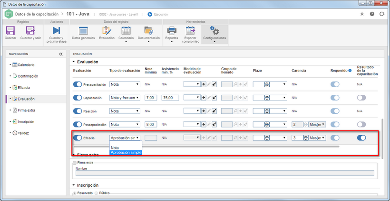Add evaluation model for Poscapacitación row
Image resolution: width=390 pixels, height=201 pixels.
pyautogui.click(x=204, y=124)
